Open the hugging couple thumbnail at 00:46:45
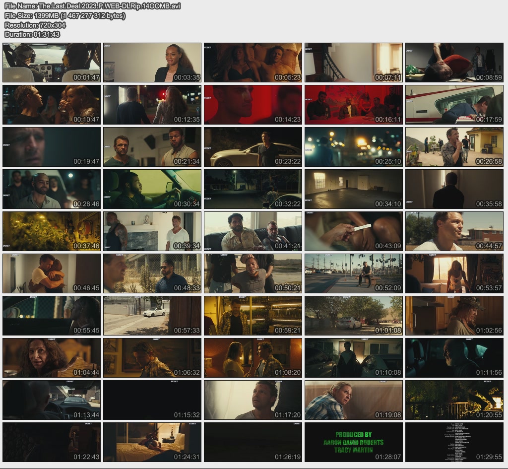 pos(52,273)
